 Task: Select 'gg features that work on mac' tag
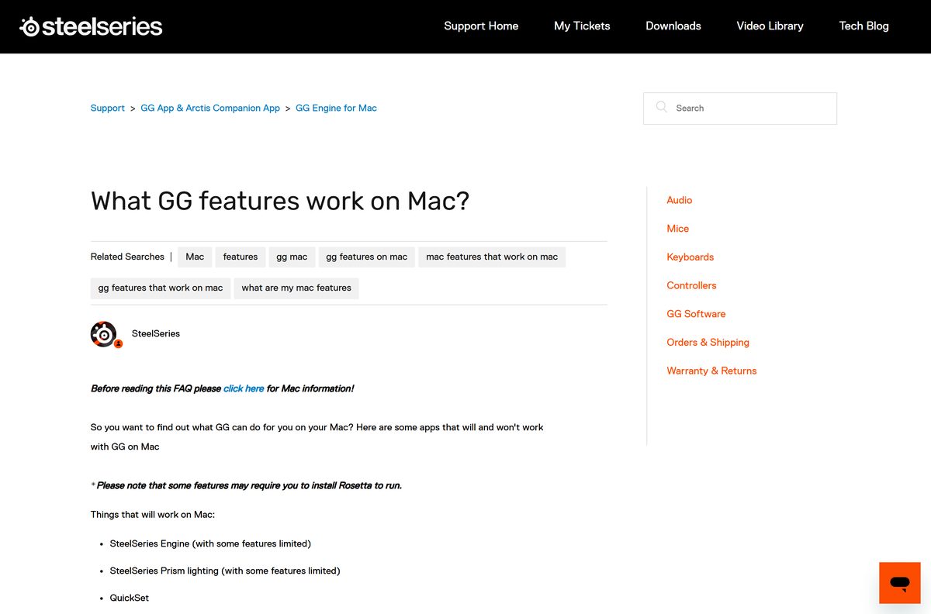point(161,288)
